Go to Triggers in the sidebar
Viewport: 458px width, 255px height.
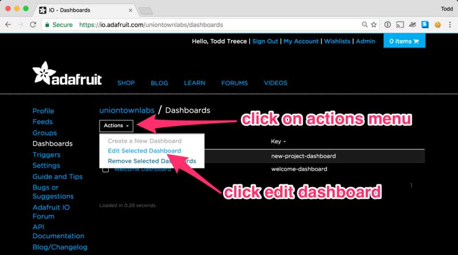click(x=46, y=155)
